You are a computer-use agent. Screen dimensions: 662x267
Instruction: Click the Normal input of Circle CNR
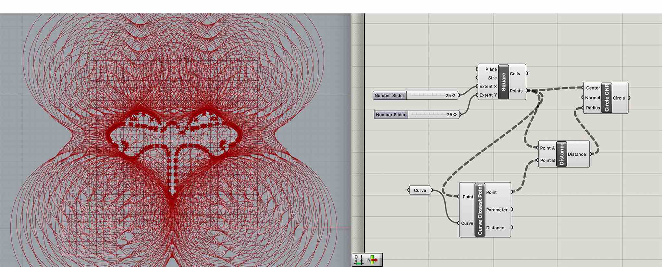tap(593, 98)
